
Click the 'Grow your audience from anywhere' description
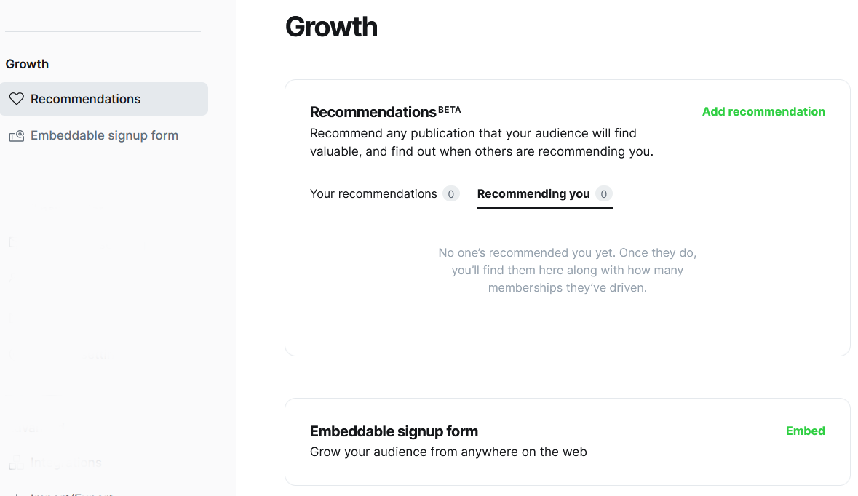pos(448,452)
